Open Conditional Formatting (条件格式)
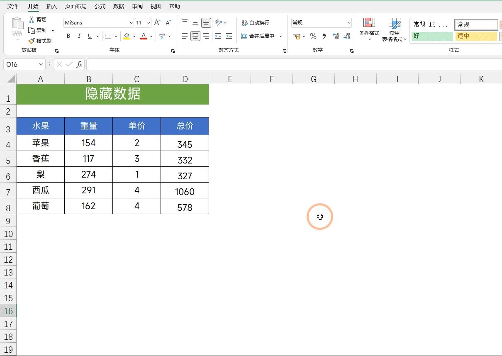The image size is (502, 356). click(x=369, y=27)
